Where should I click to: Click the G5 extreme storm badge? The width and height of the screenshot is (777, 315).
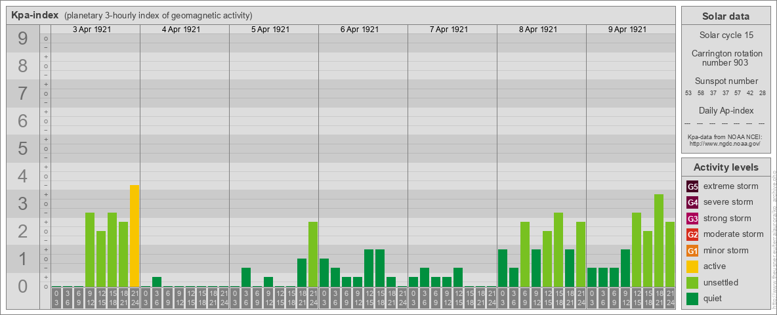point(692,186)
